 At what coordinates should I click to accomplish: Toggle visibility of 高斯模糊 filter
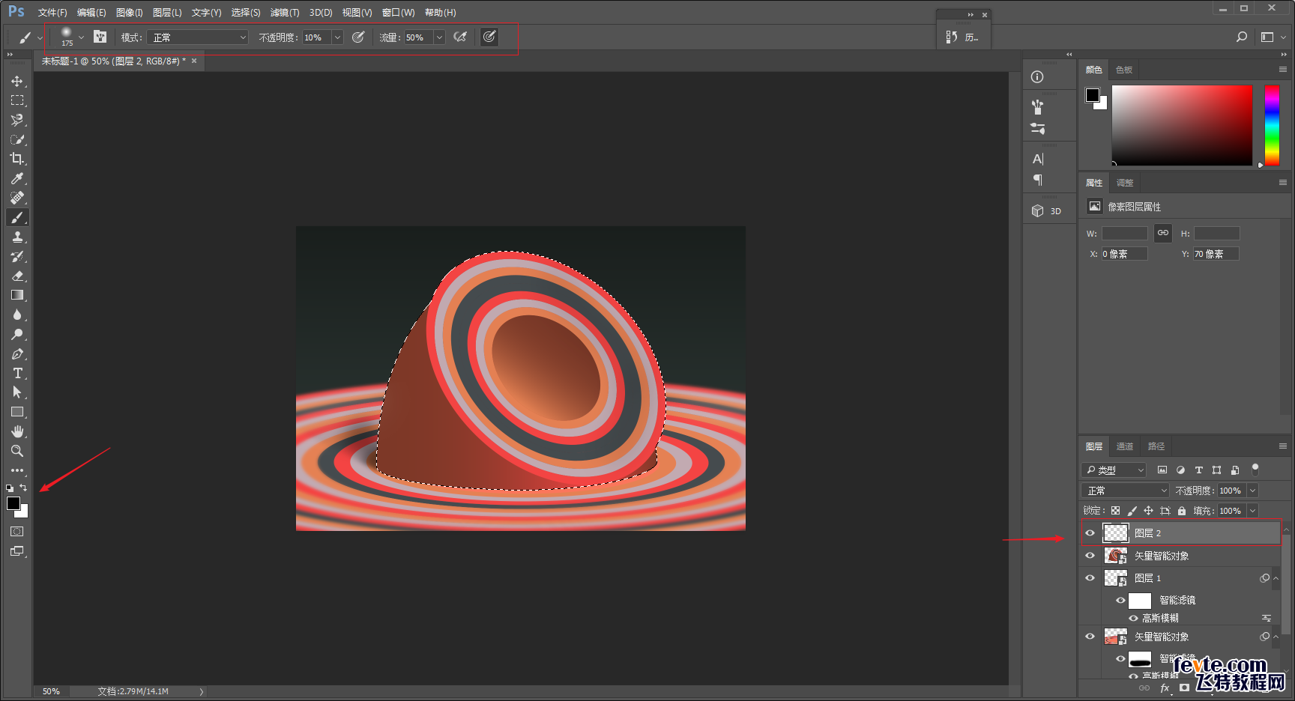(1133, 618)
